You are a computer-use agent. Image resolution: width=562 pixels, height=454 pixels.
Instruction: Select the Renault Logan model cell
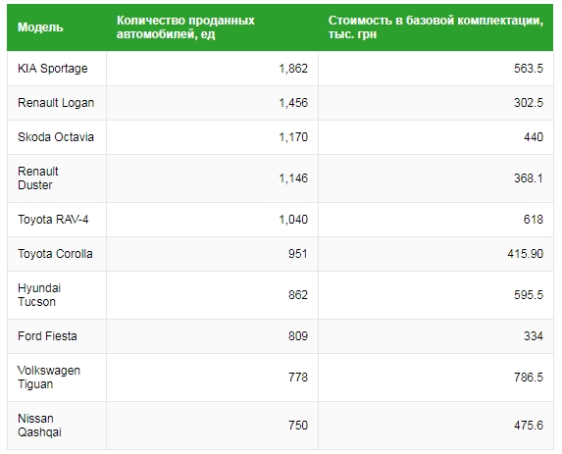pos(56,103)
